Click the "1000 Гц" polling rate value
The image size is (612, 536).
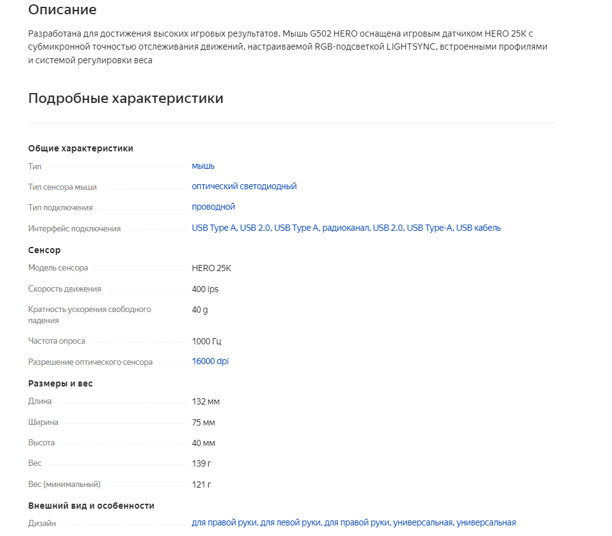click(x=206, y=341)
